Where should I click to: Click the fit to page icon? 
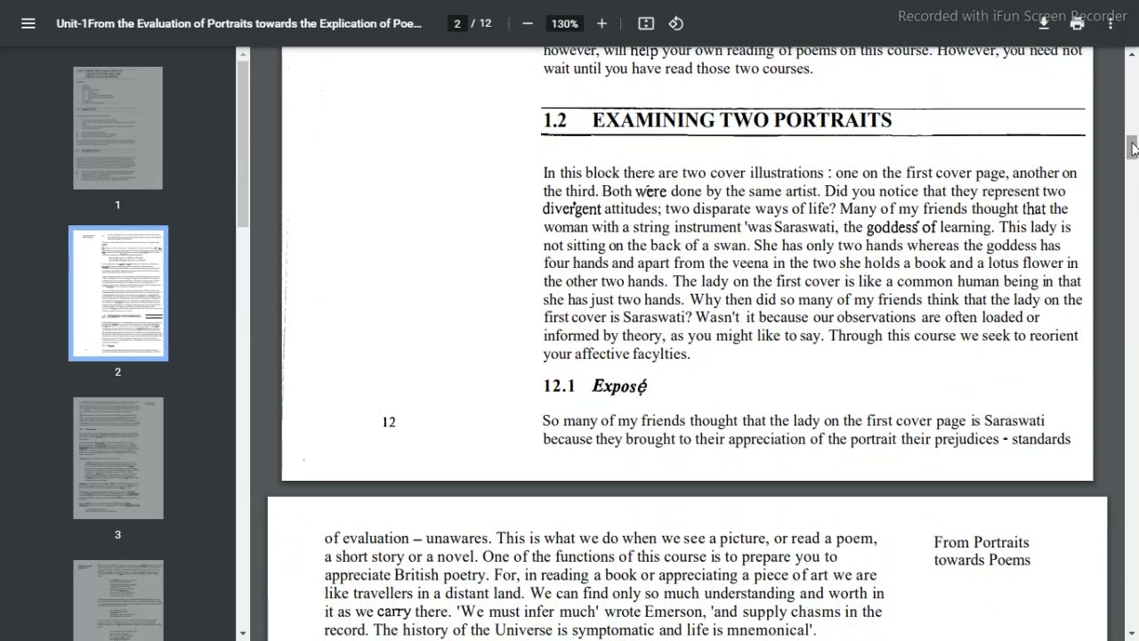646,23
